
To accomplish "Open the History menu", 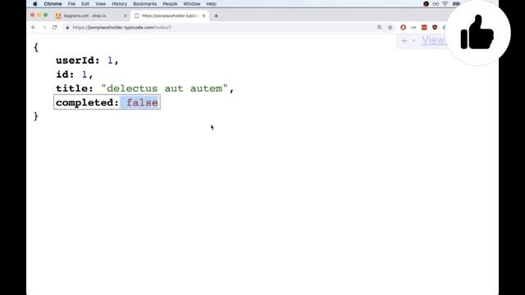I will (119, 3).
